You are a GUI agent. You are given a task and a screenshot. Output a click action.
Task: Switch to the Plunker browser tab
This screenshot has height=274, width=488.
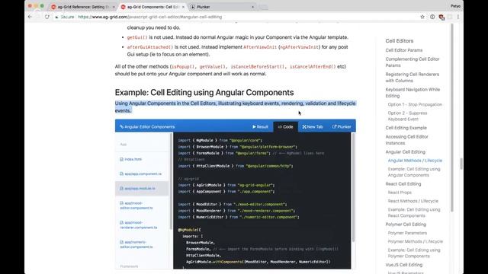(223, 7)
